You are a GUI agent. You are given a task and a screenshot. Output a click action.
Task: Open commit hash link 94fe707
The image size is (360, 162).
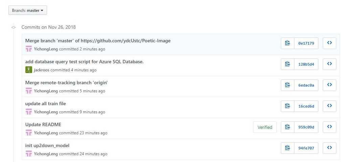(306, 148)
